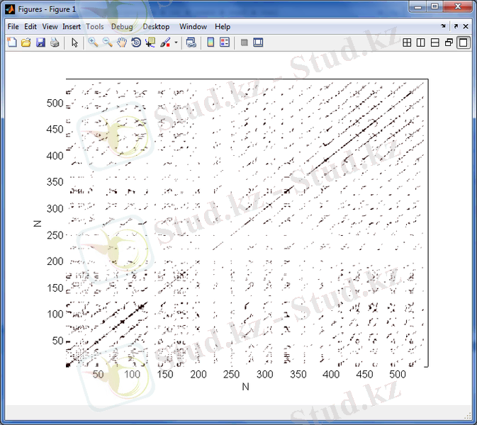Maximize the figure layout
Screen dimensions: 477x425
(463, 42)
